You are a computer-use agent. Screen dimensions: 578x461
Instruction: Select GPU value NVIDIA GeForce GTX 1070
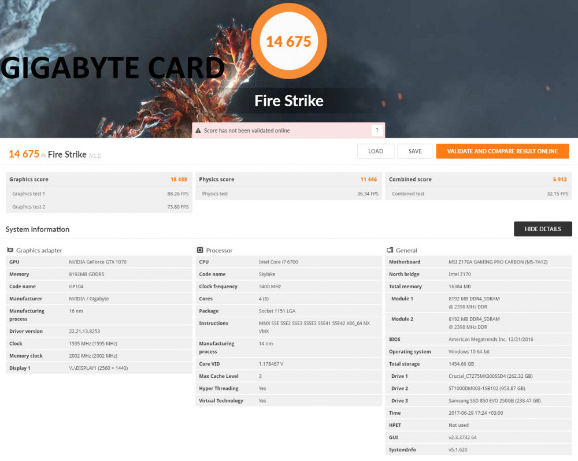coord(98,262)
